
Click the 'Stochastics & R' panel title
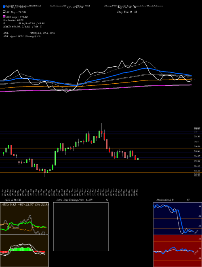165,200
